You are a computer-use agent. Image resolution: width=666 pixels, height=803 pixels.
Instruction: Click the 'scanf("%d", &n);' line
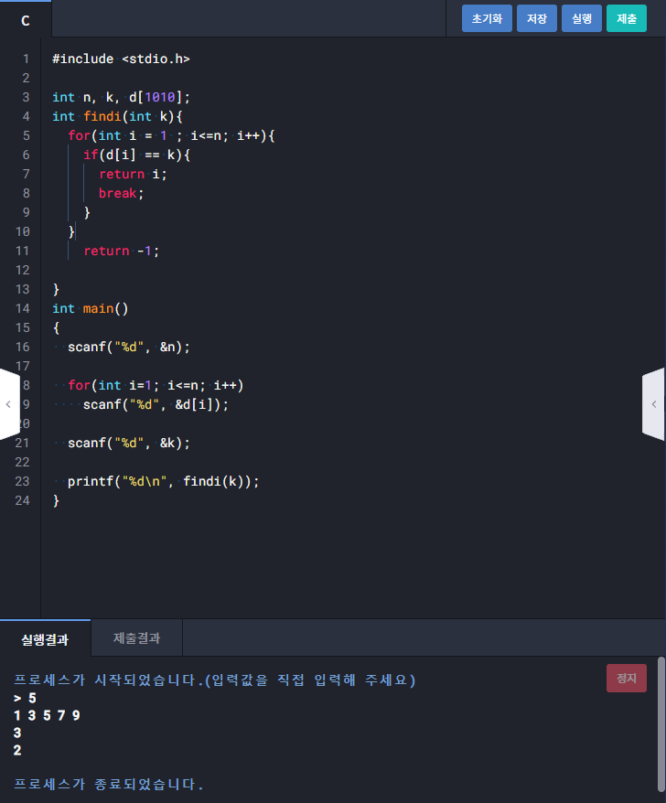[x=129, y=348]
